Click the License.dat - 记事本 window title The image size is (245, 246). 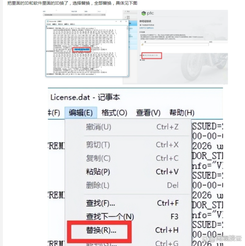click(85, 98)
